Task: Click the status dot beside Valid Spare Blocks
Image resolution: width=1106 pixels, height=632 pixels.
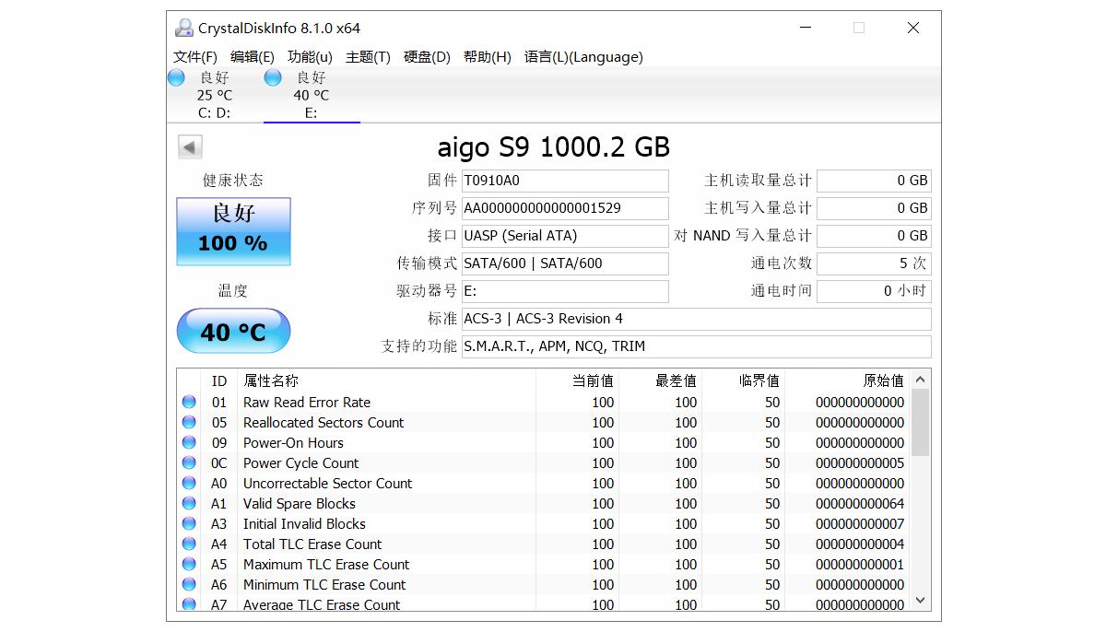Action: [x=189, y=503]
